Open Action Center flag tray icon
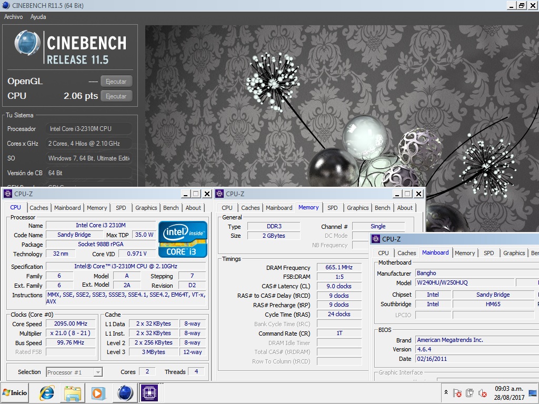 coord(457,392)
